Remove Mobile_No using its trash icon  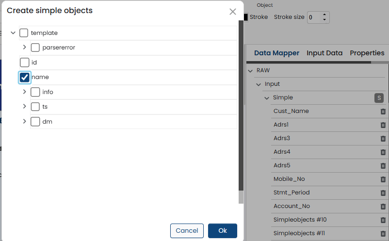pos(383,179)
